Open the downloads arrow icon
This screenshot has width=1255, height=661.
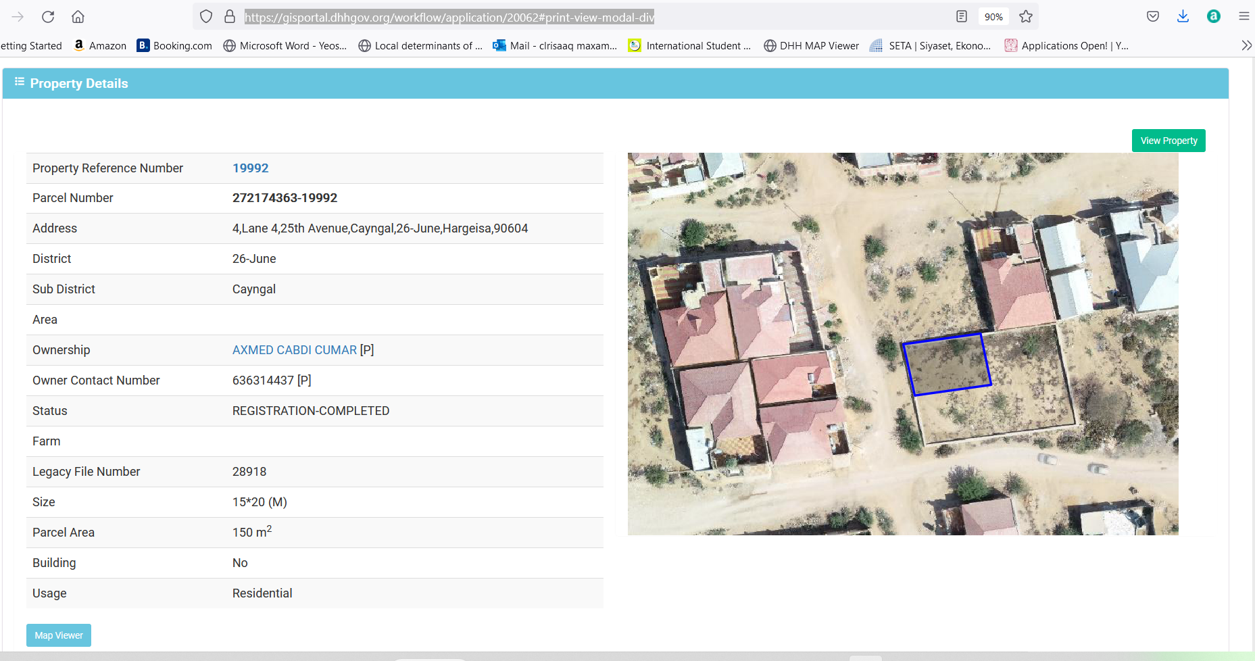[1183, 17]
